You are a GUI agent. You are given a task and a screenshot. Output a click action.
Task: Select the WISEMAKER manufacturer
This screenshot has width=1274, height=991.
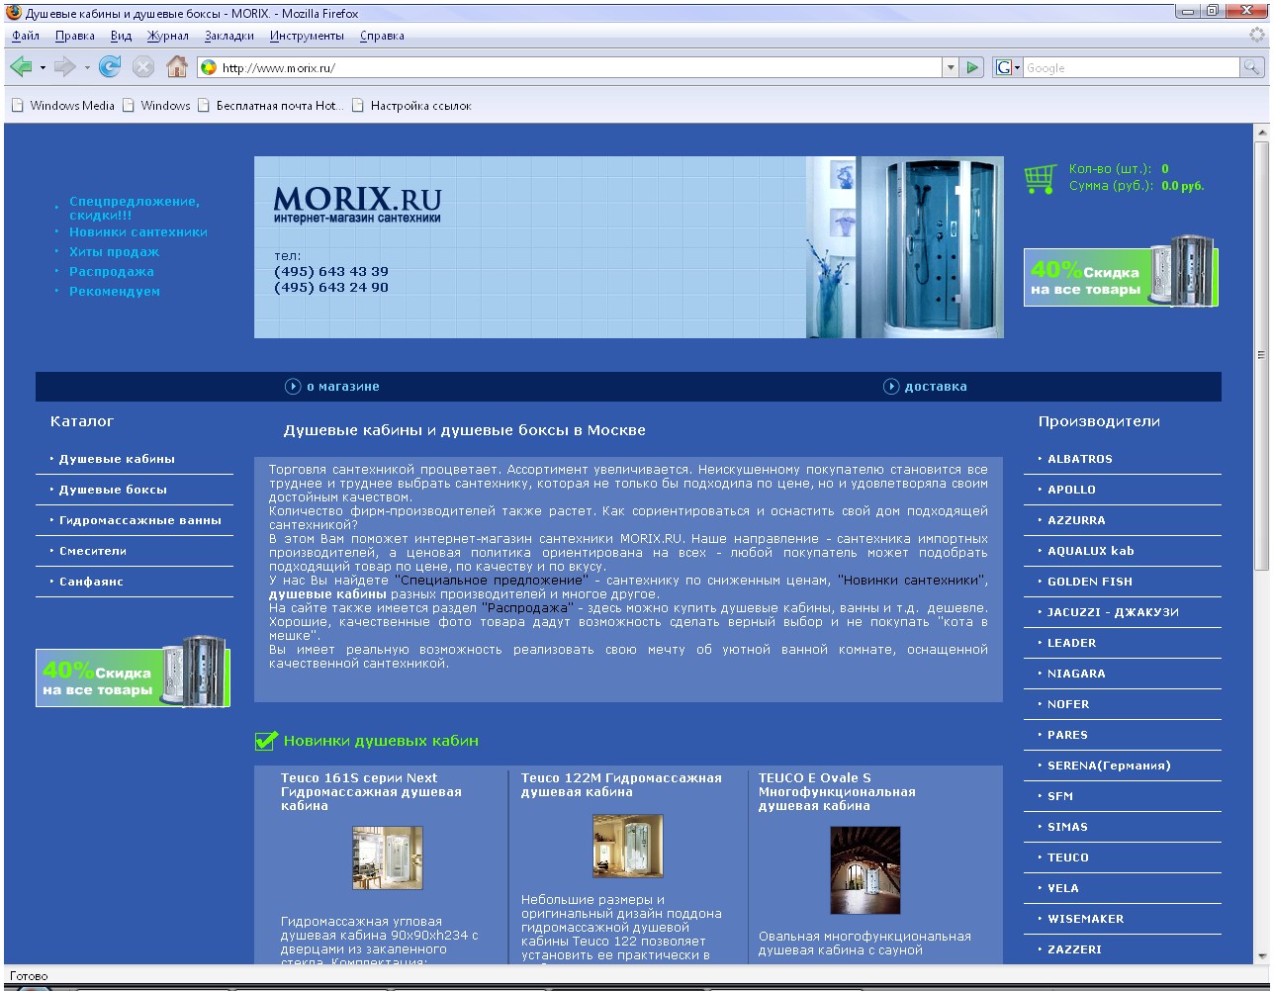[1086, 919]
